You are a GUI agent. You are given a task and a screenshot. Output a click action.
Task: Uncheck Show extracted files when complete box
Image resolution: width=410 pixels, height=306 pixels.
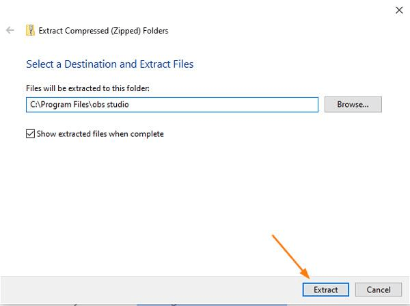(x=30, y=133)
